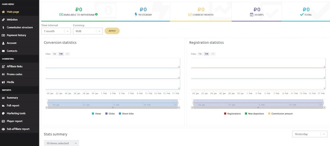Click Registration chart scrollbar left arrow
This screenshot has width=330, height=146.
(x=192, y=107)
